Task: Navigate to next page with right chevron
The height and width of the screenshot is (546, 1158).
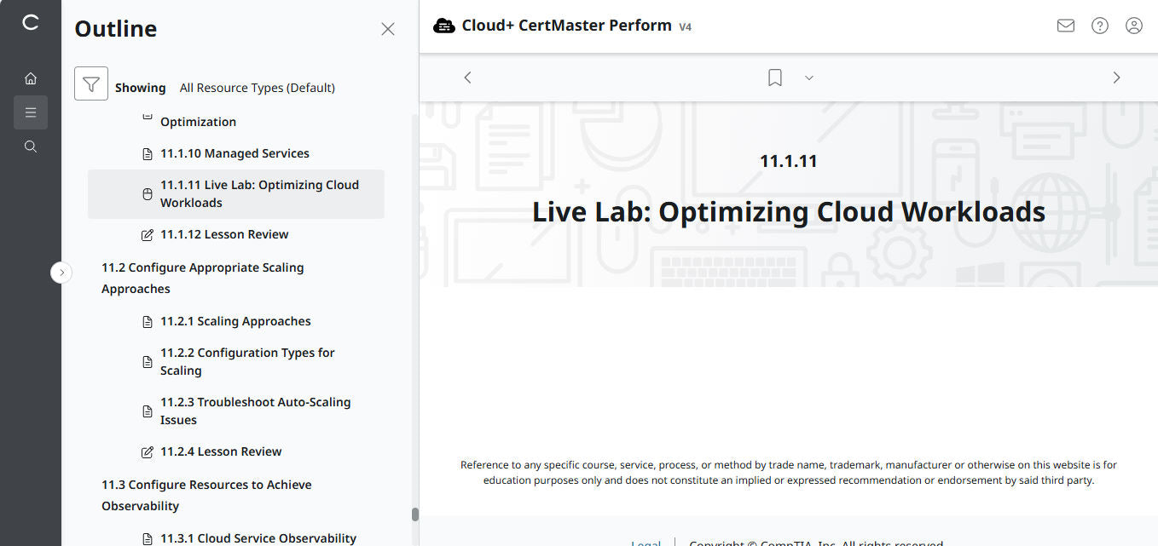Action: [1116, 77]
